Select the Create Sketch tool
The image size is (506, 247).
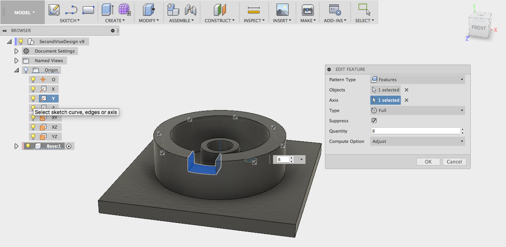click(x=54, y=9)
